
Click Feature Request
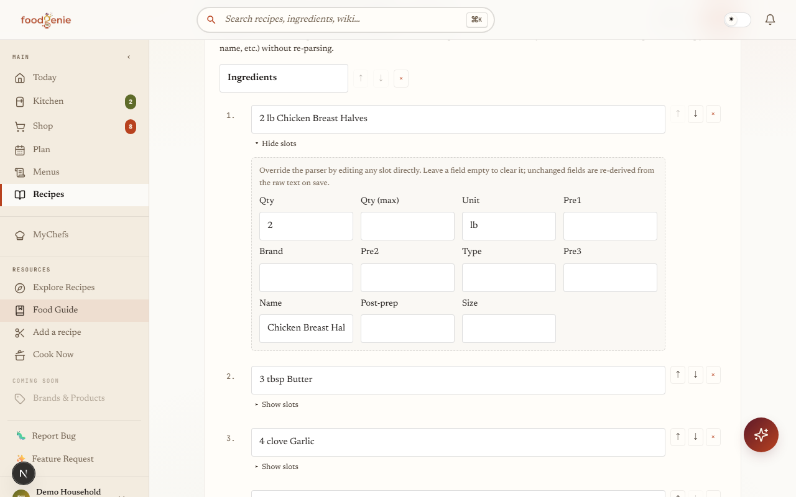(62, 459)
